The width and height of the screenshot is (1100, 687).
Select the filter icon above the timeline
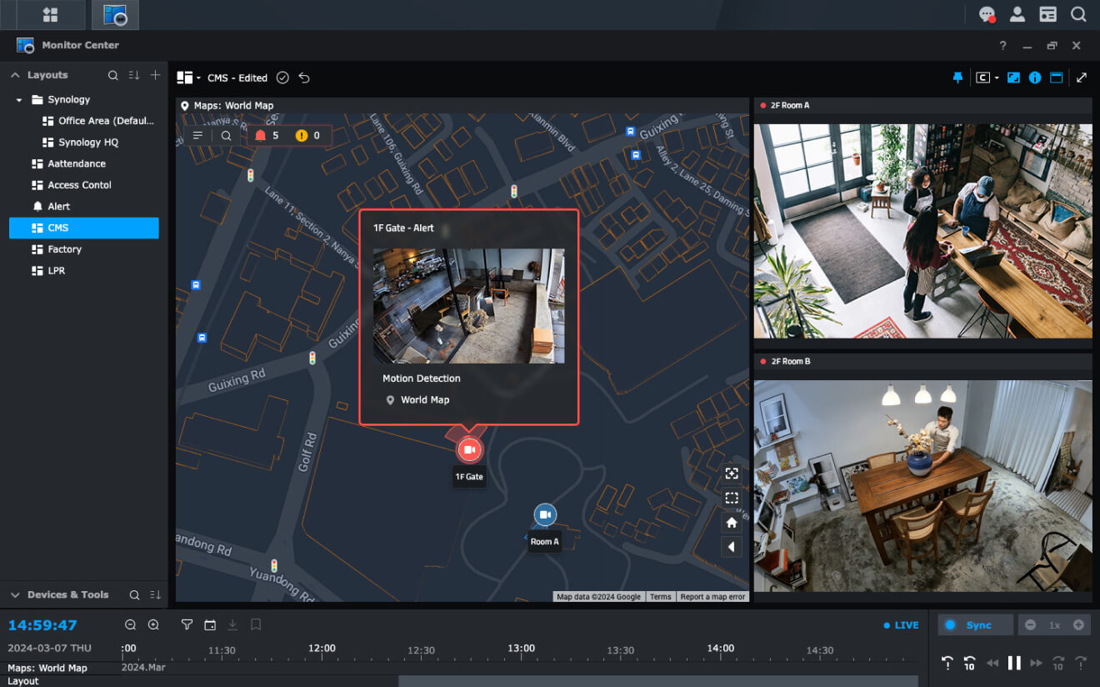coord(187,624)
